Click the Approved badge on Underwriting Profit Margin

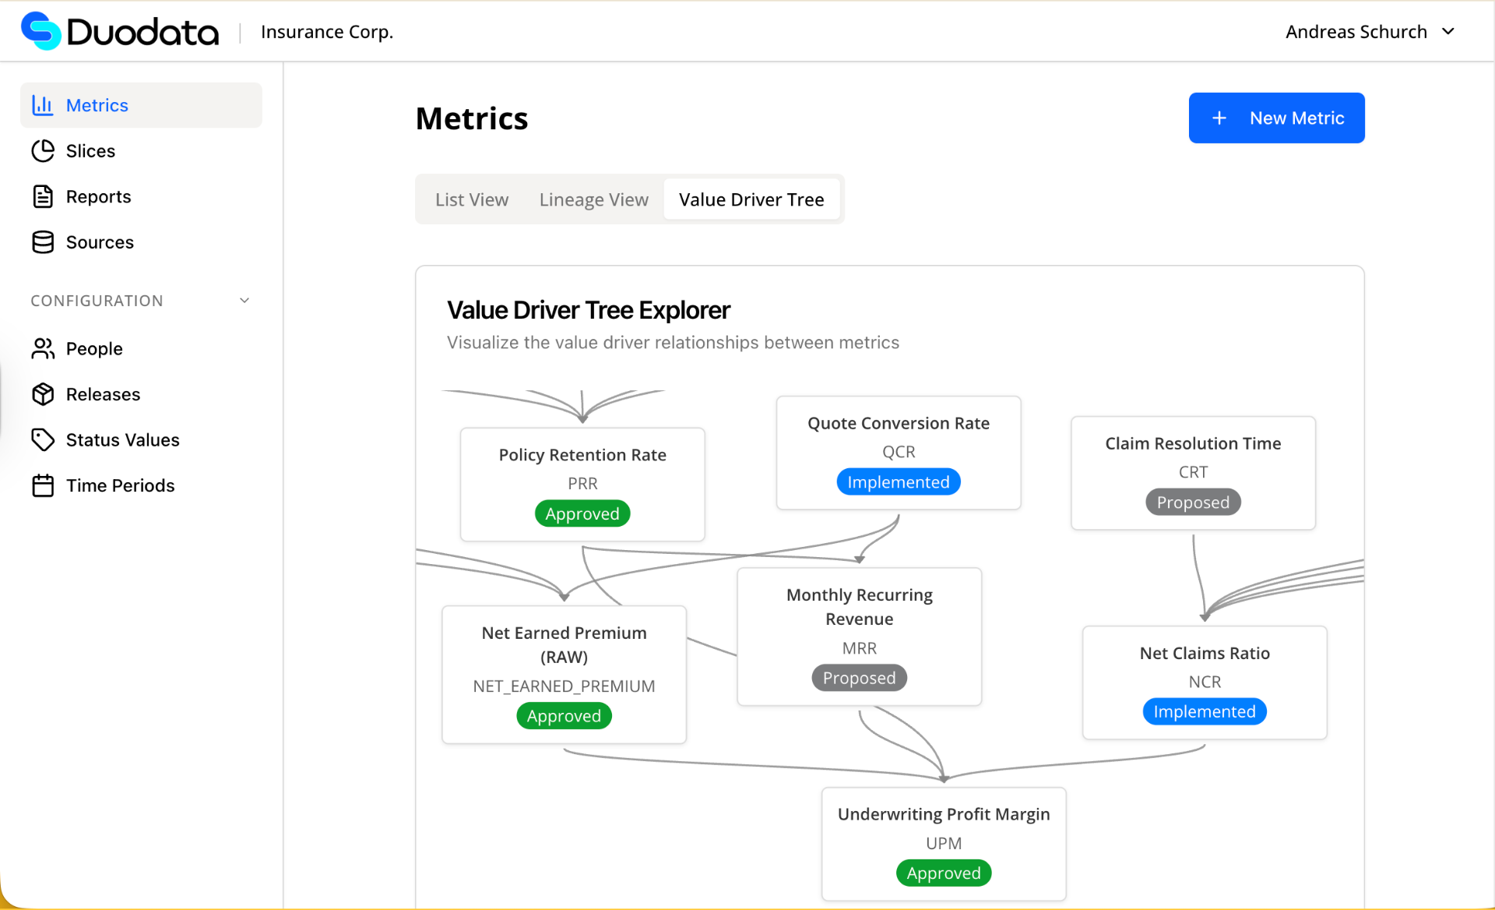pos(943,873)
